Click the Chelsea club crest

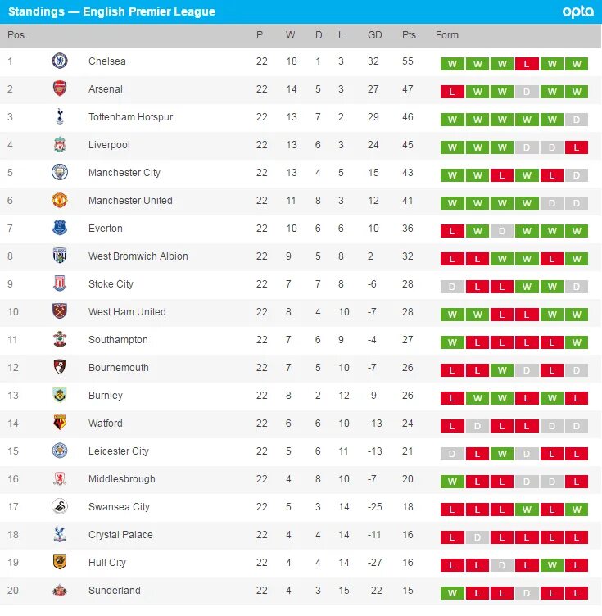coord(60,61)
